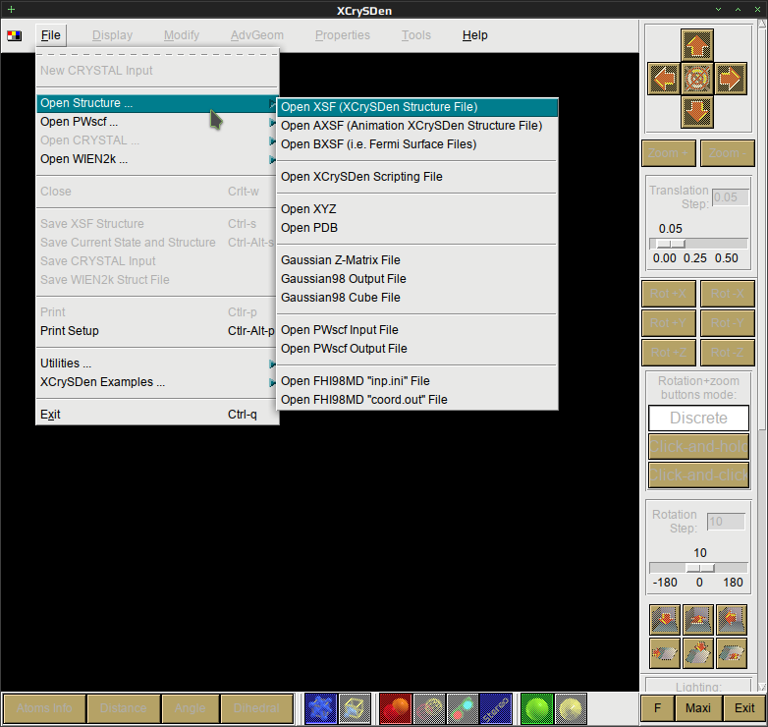Click middle bottom-row hexagon orientation icon
The image size is (768, 727).
tap(698, 653)
